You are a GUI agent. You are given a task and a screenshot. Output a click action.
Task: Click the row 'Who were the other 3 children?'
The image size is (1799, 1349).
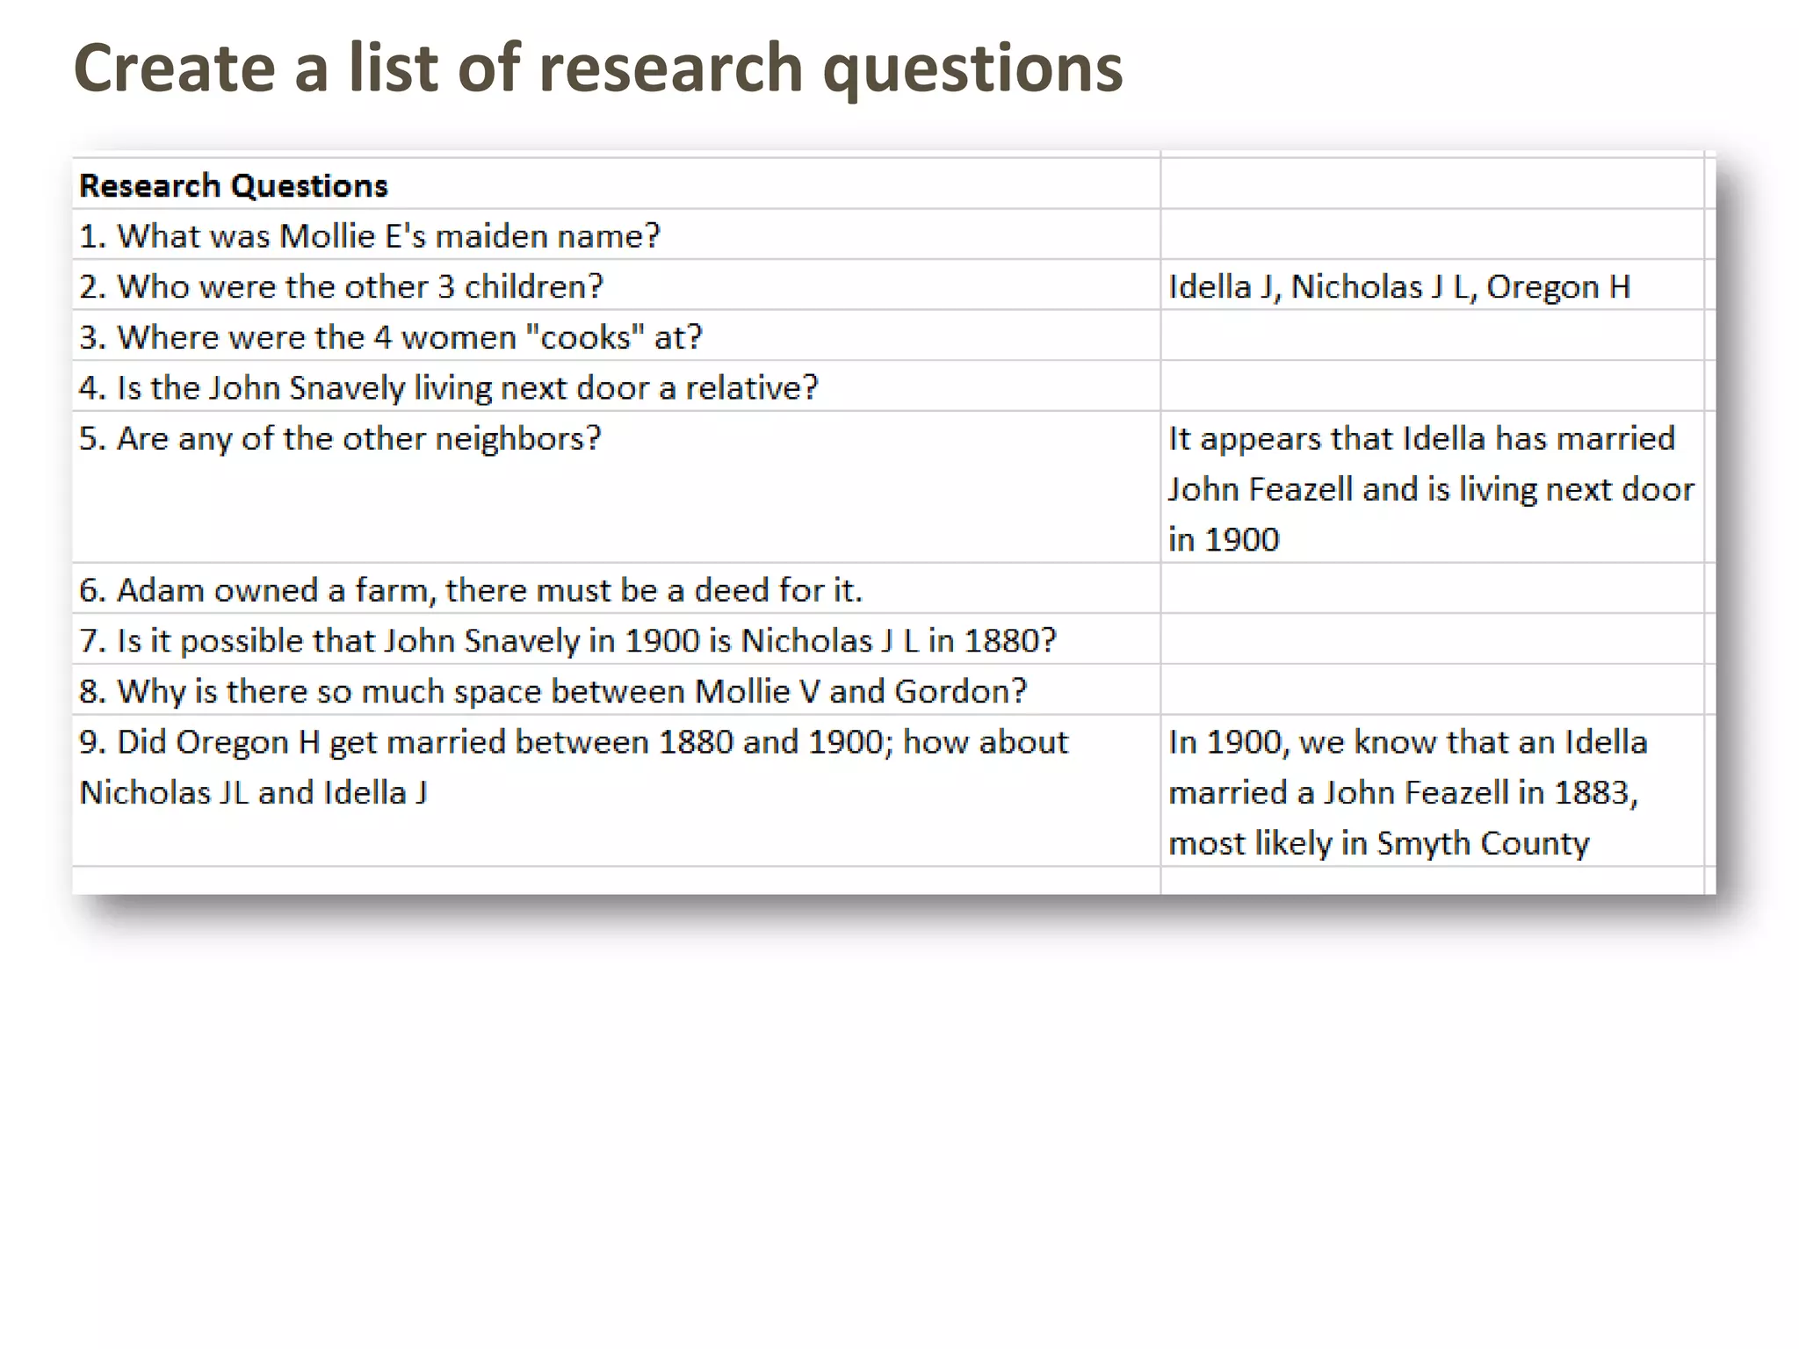pyautogui.click(x=617, y=285)
